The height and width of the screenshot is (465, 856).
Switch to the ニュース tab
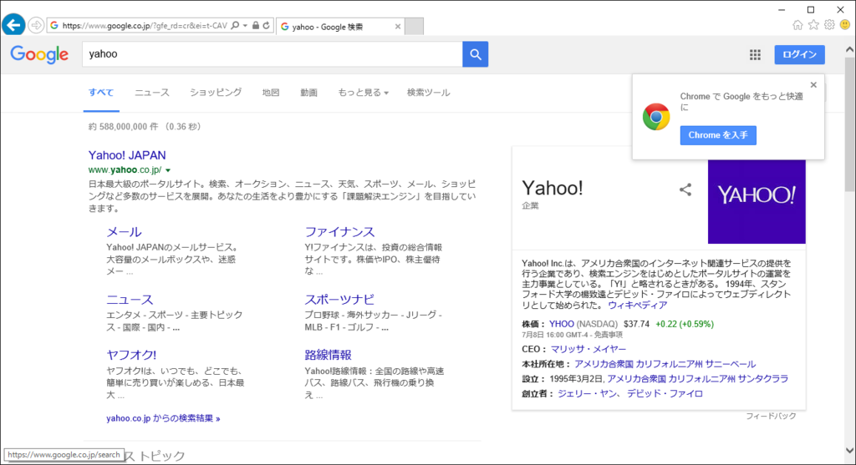(x=152, y=93)
